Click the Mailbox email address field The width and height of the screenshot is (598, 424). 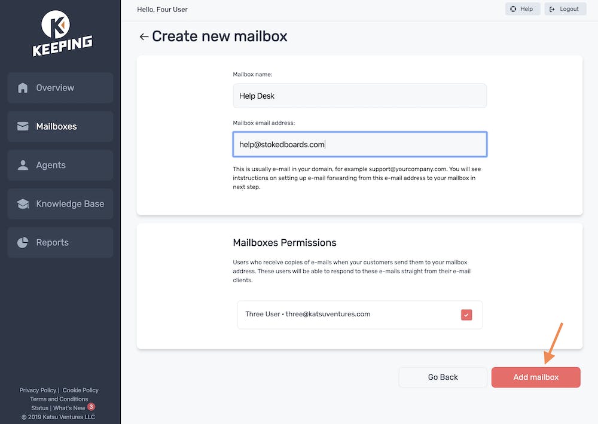pos(359,144)
